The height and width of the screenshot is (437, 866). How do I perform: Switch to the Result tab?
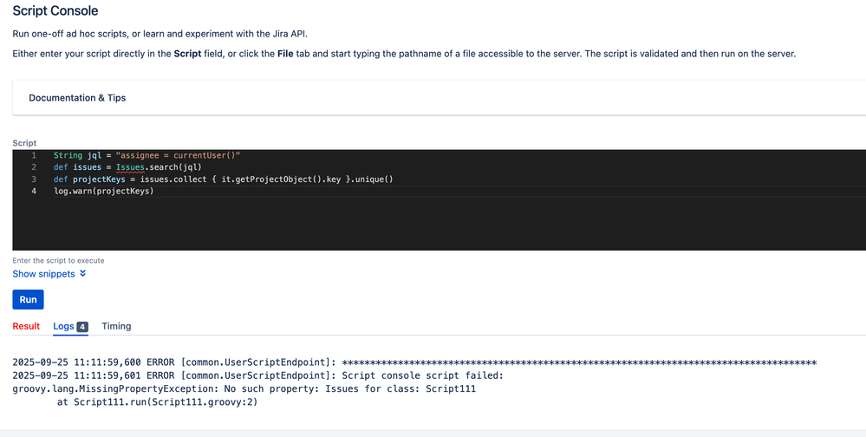tap(26, 326)
